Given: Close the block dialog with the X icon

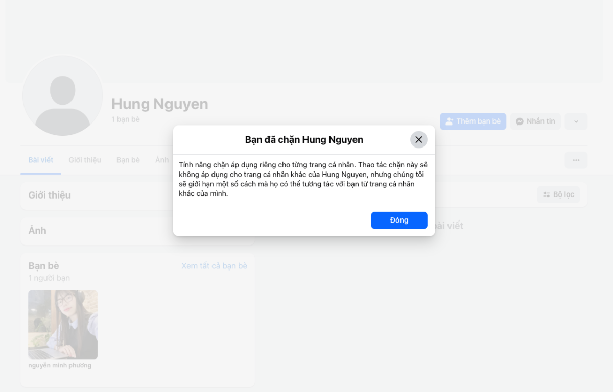Looking at the screenshot, I should click(418, 140).
